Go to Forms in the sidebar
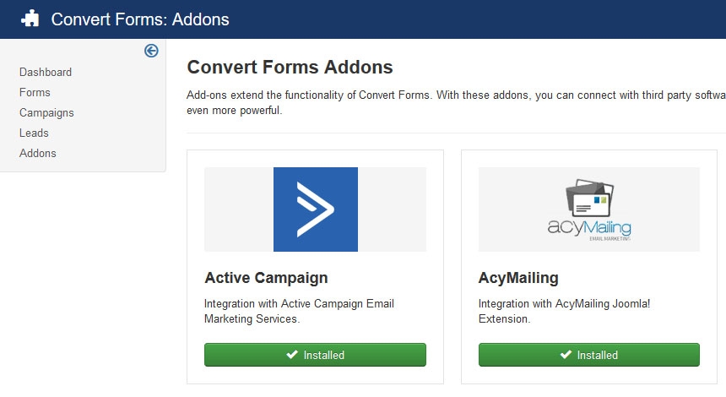The image size is (726, 397). click(x=35, y=93)
